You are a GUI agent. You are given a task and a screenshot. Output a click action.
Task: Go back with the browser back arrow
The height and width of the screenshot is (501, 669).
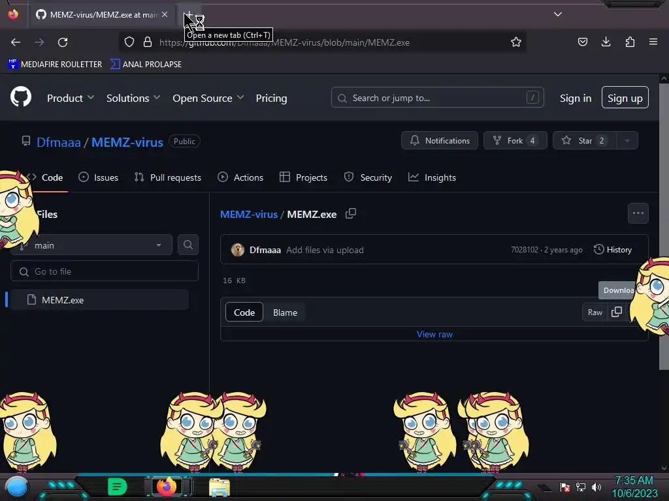(x=16, y=42)
